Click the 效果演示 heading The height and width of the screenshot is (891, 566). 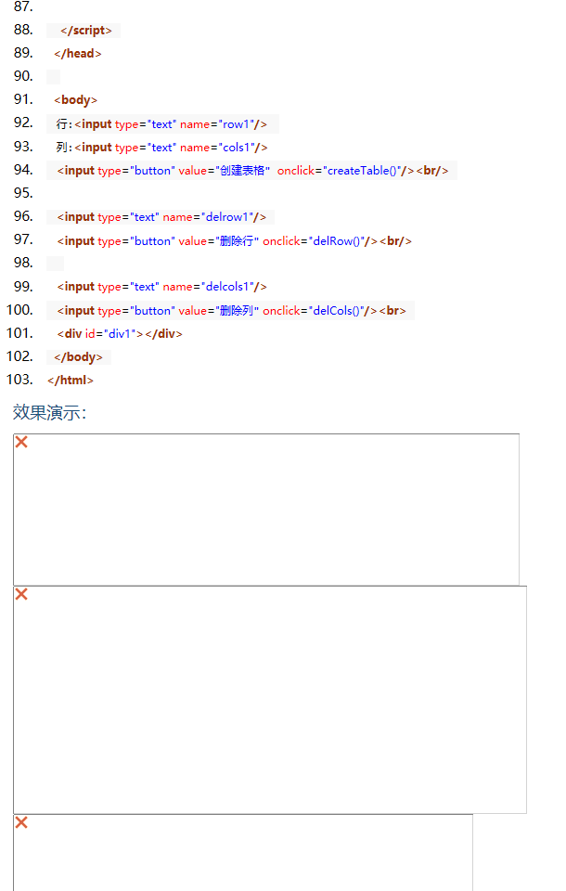pyautogui.click(x=49, y=412)
